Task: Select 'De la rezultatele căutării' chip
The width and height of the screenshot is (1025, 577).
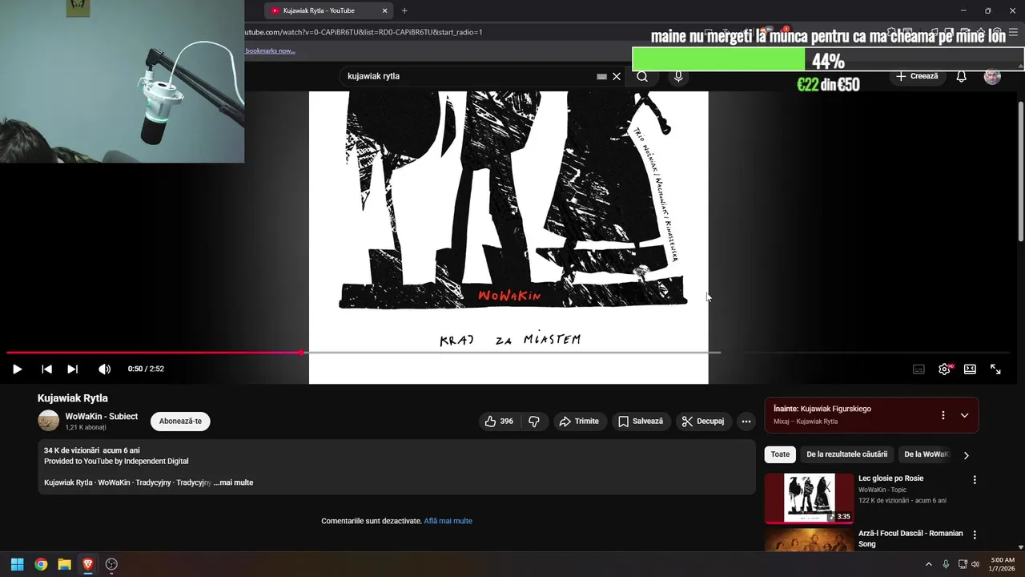Action: pyautogui.click(x=846, y=454)
